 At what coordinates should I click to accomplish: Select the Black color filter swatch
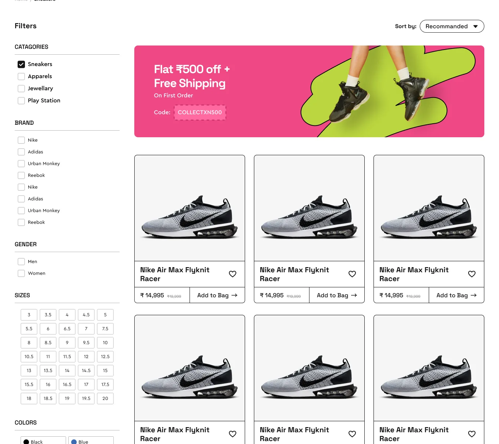pyautogui.click(x=43, y=440)
